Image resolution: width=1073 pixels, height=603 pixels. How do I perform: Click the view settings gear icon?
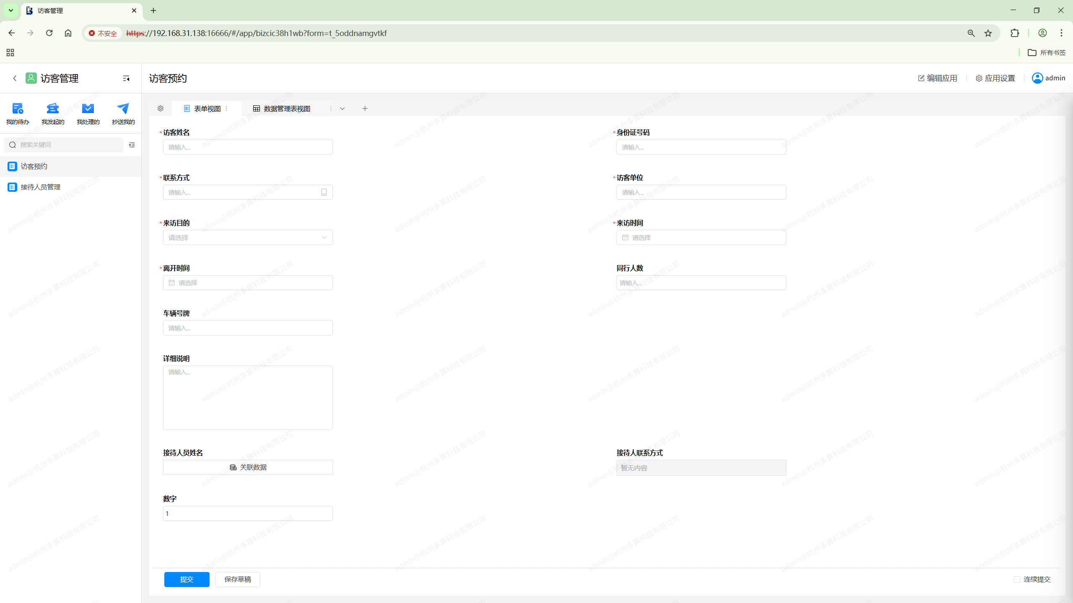pos(161,108)
